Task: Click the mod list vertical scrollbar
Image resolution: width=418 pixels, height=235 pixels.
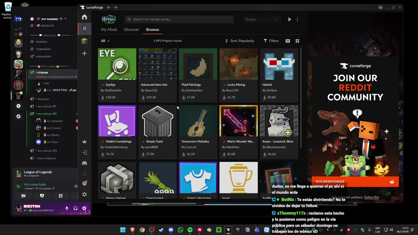Action: [x=300, y=98]
